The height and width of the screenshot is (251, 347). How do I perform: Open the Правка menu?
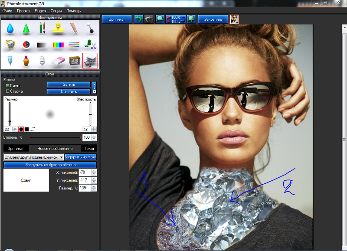click(23, 11)
